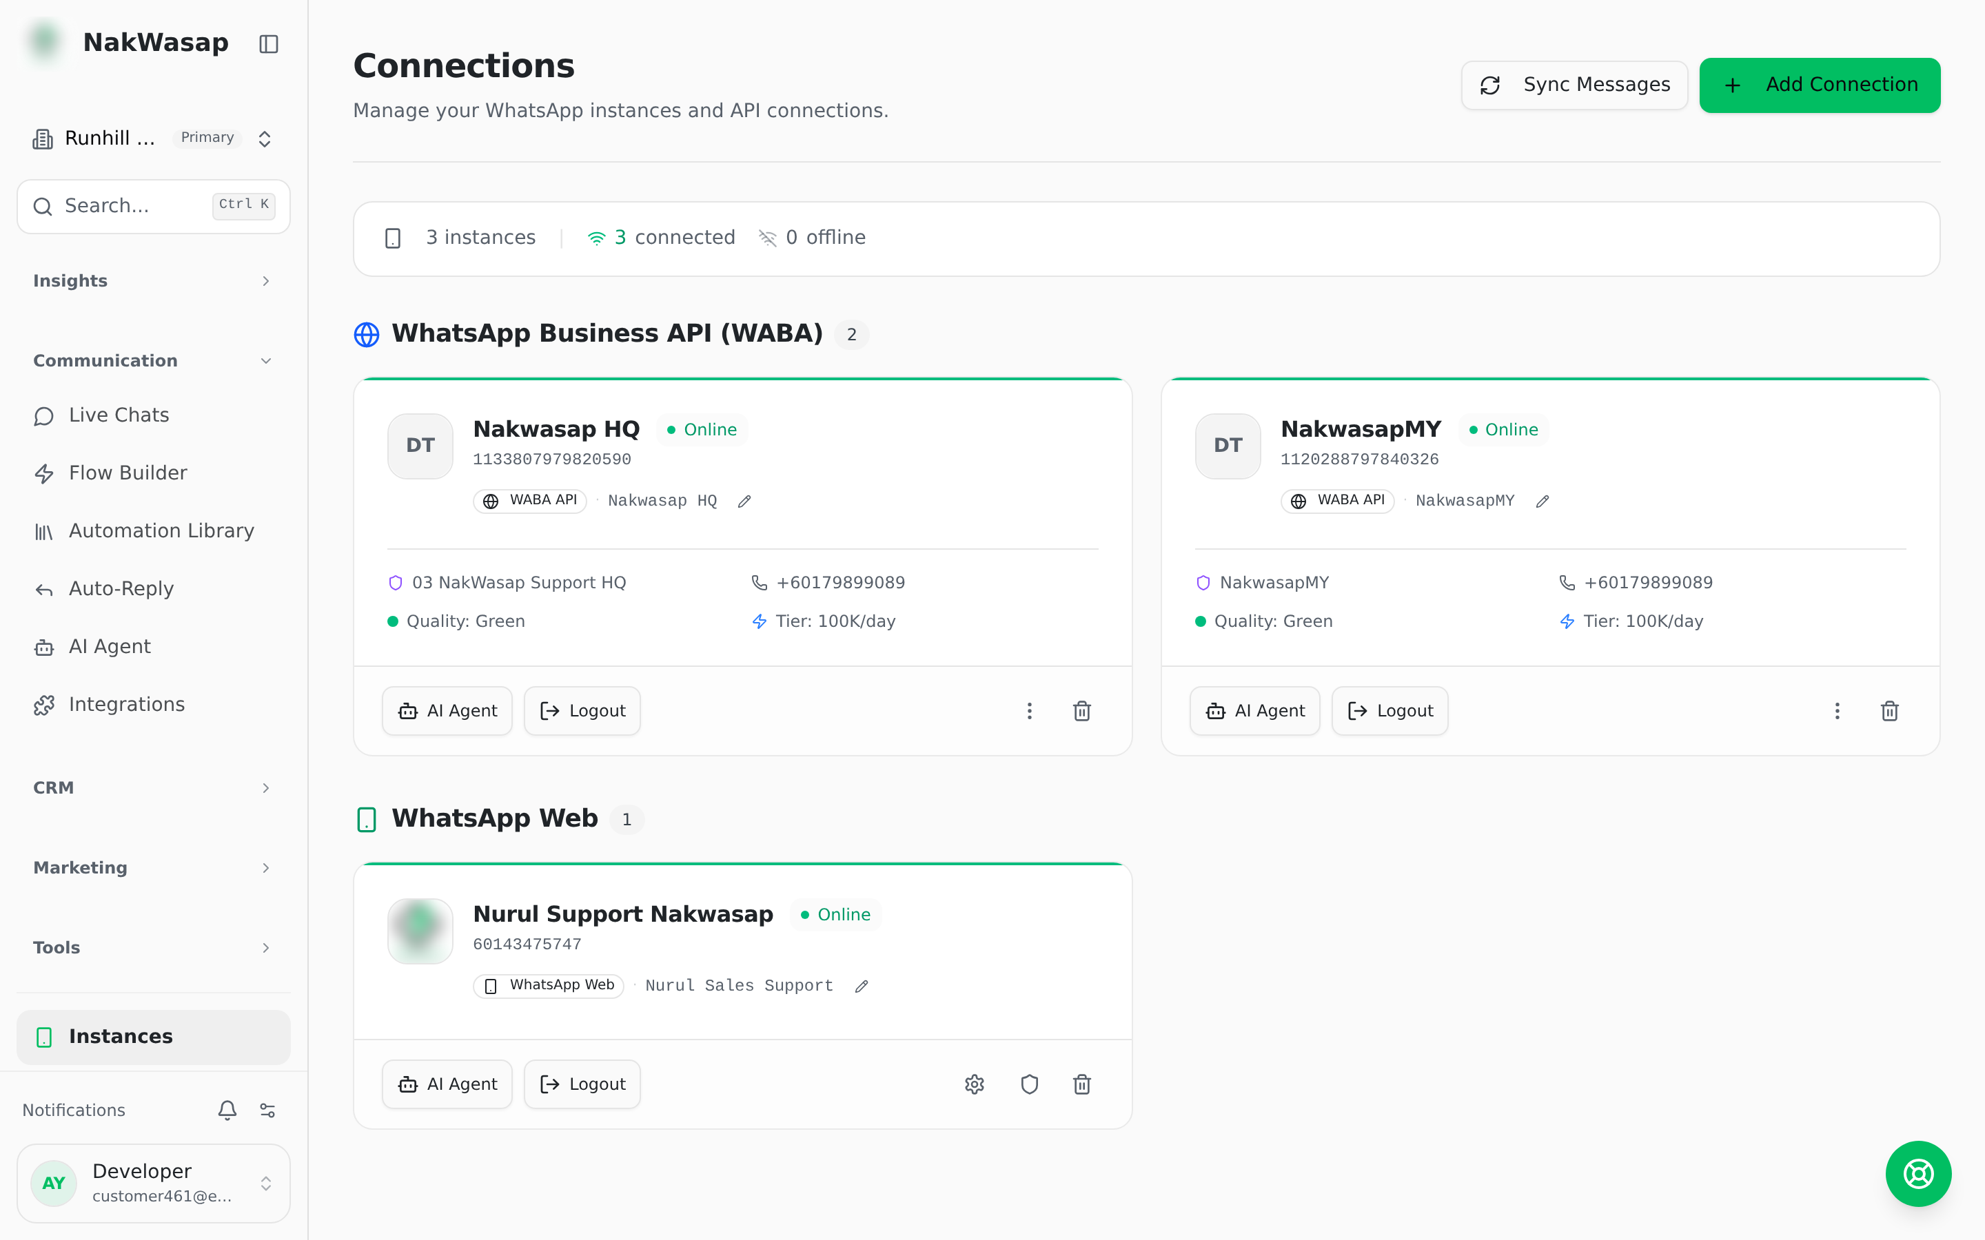Screen dimensions: 1985x1240
Task: Open AI Agent for Nurul Support Nakwasap
Action: coord(447,1084)
